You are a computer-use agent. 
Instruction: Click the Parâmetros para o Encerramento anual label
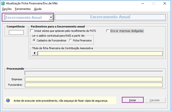(x=58, y=26)
